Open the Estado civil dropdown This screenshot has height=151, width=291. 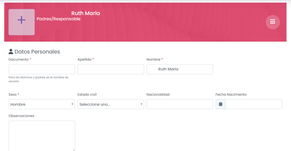click(x=111, y=104)
